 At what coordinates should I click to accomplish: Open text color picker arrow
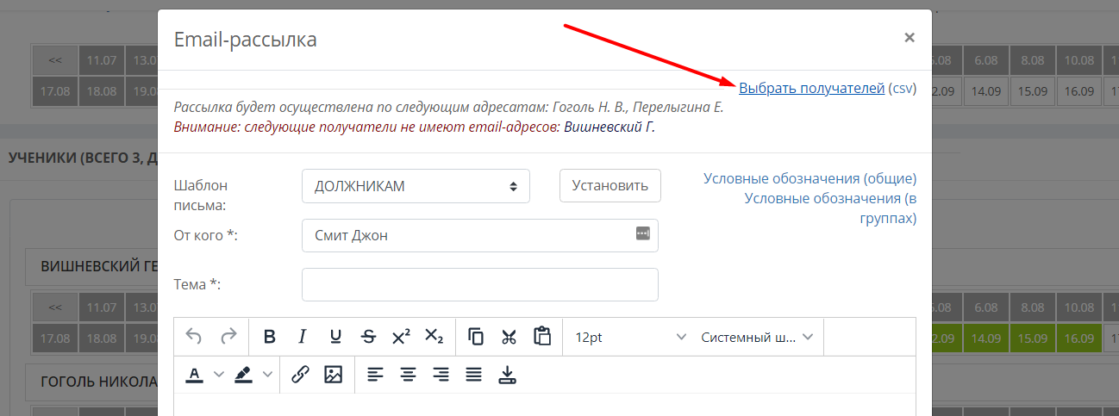[218, 375]
